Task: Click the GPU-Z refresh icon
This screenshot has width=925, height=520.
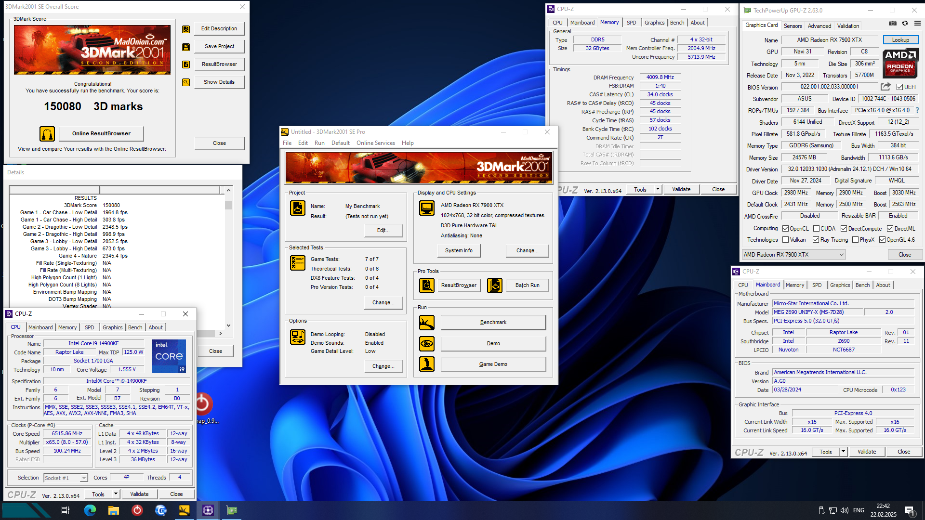Action: tap(905, 23)
